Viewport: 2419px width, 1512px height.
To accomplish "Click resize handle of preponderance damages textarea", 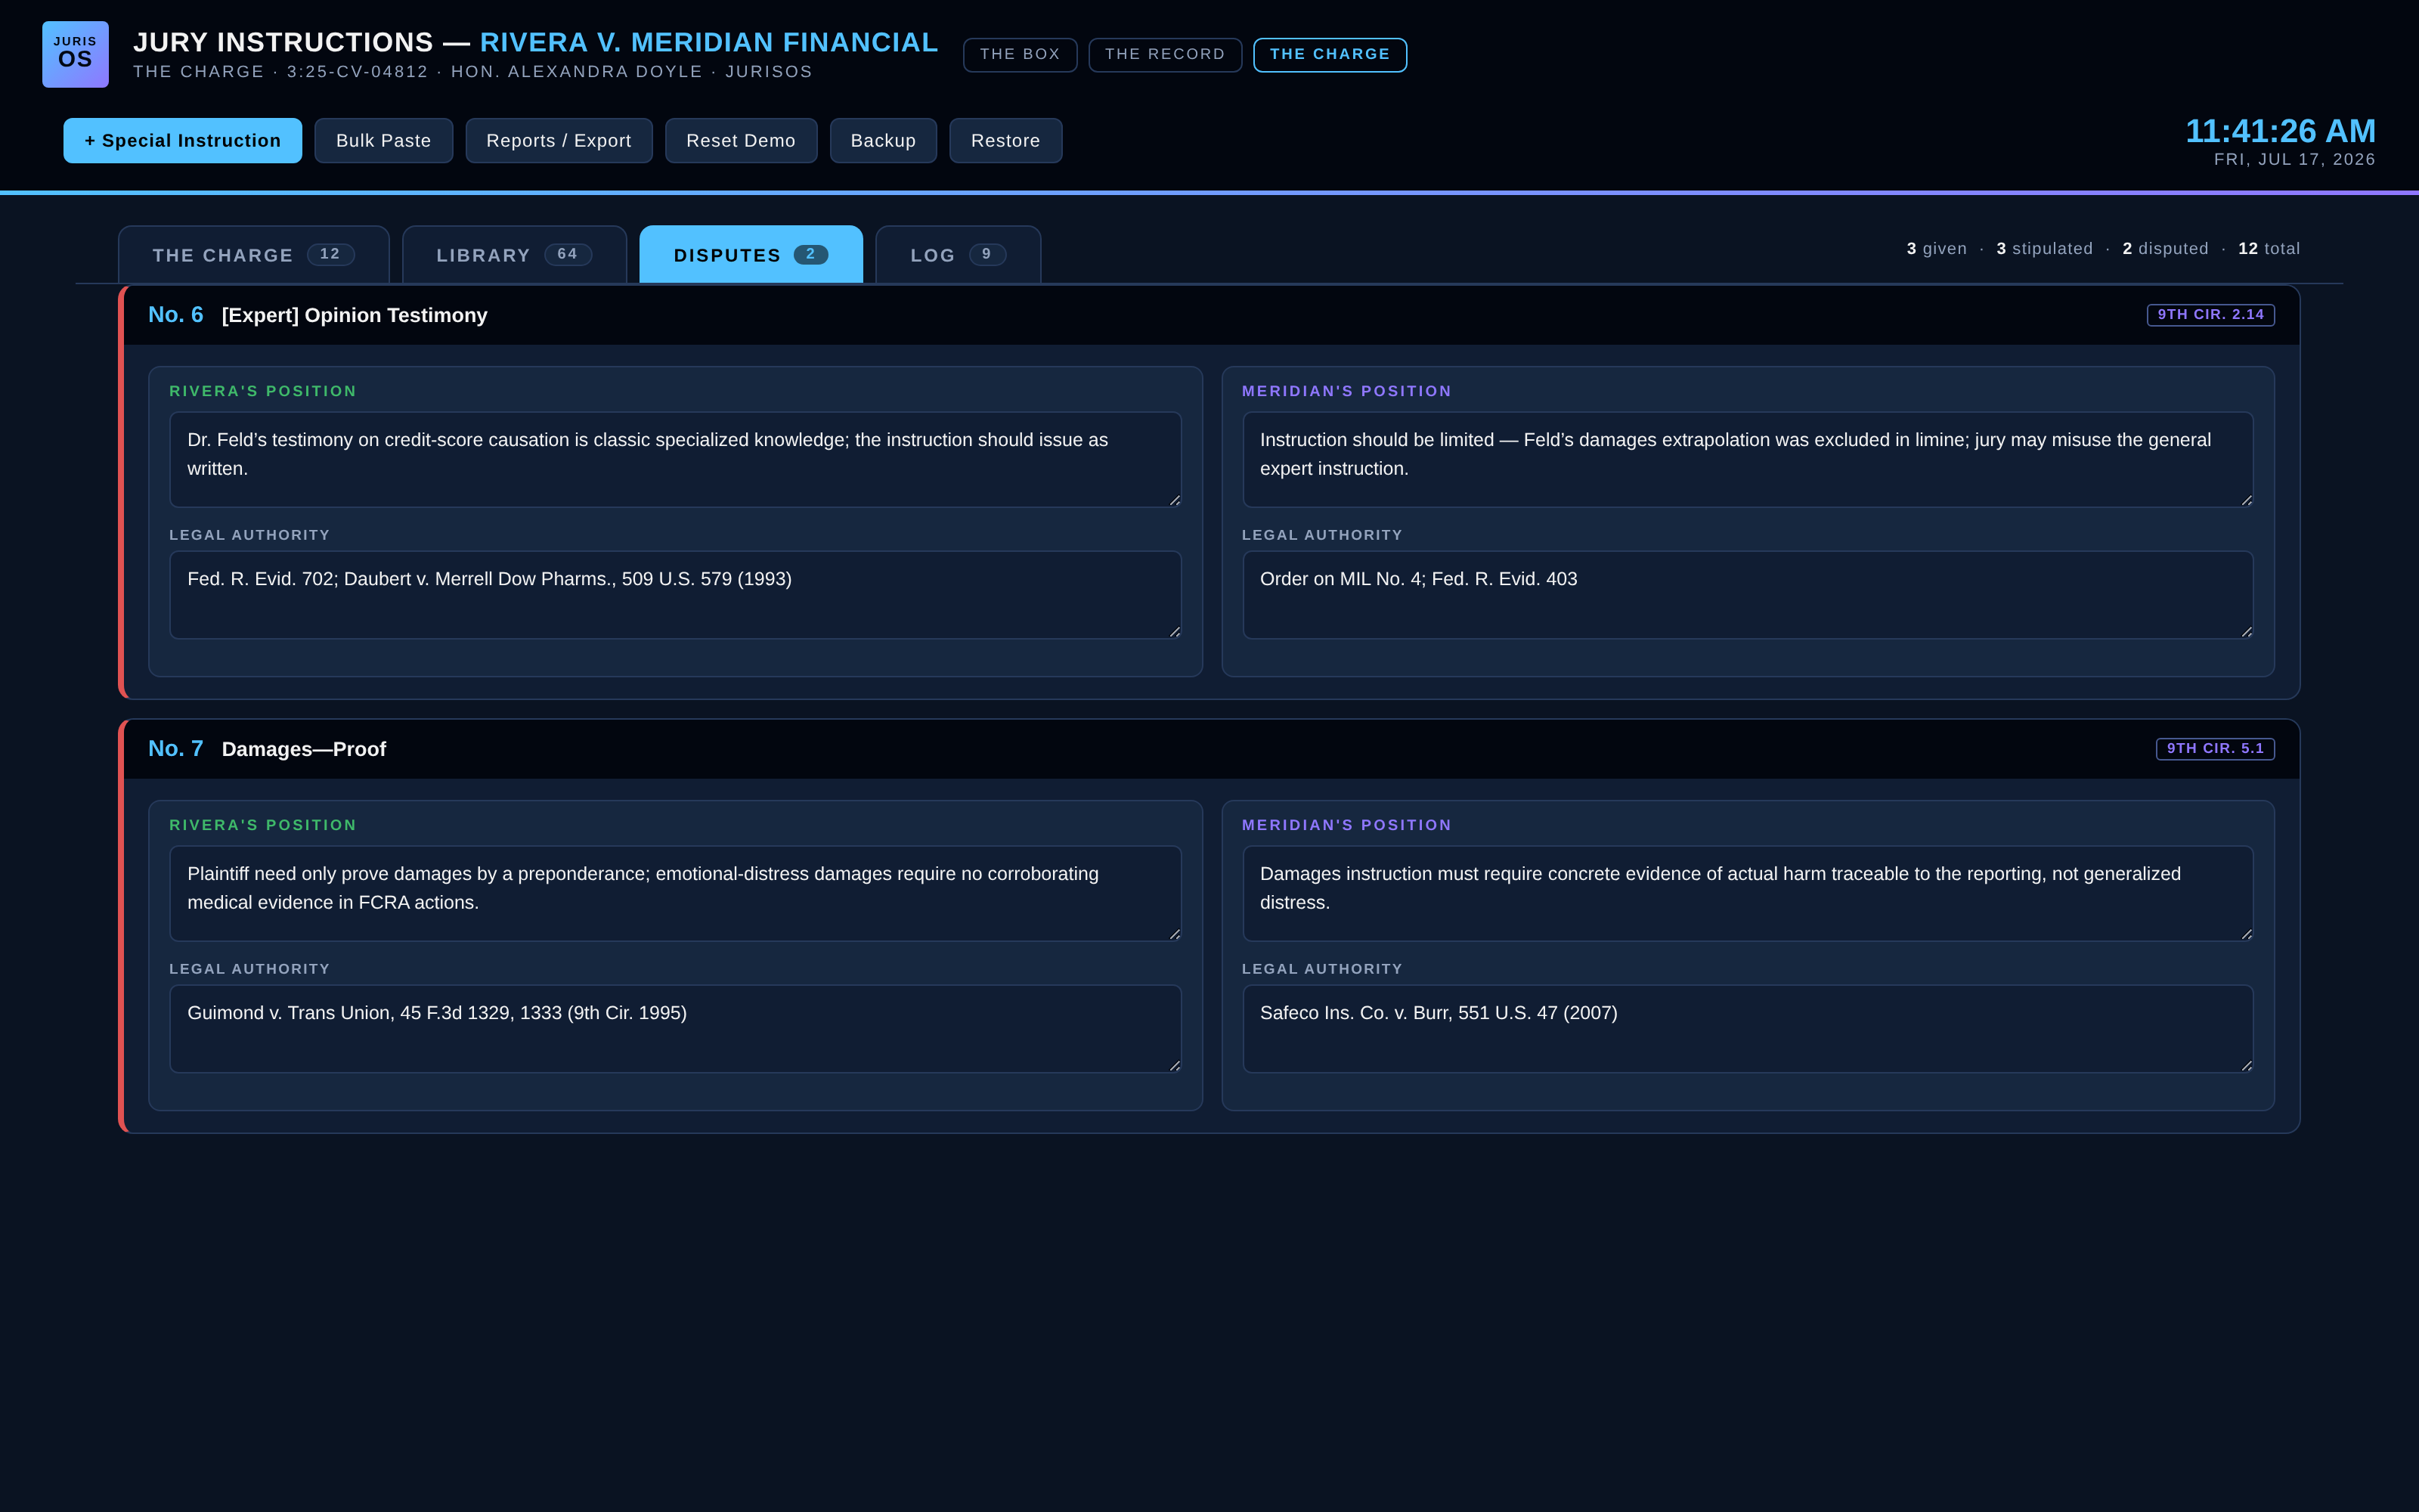I will pos(1175,934).
